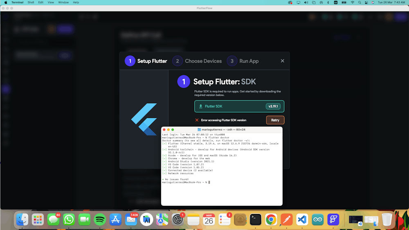
Task: Open Arduino IDE from the dock
Action: 318,219
